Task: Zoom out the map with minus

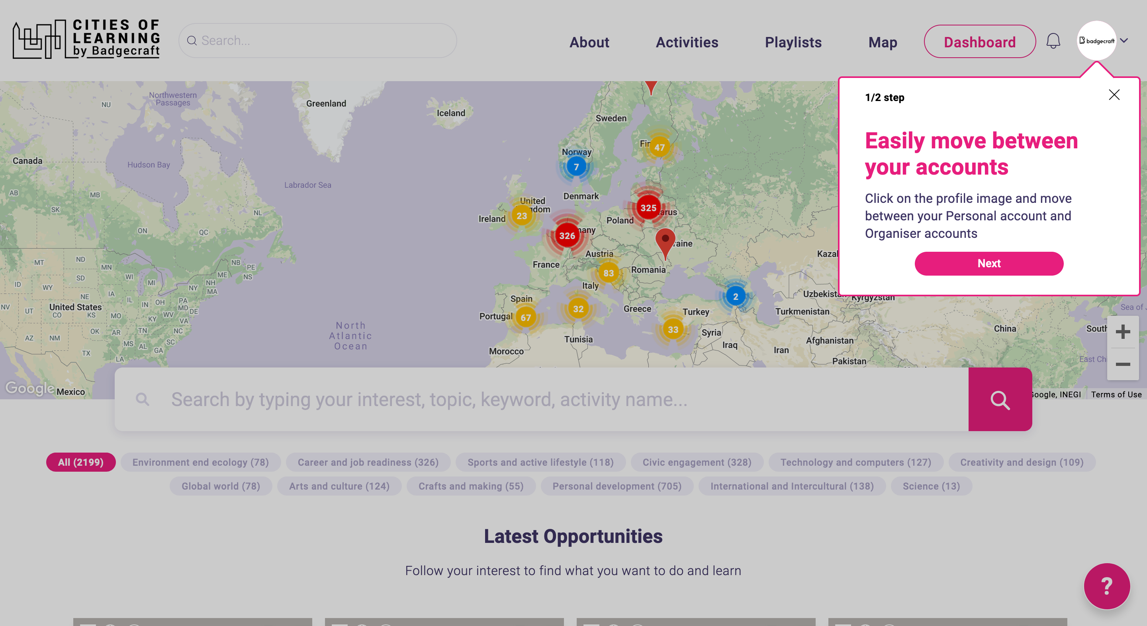Action: tap(1123, 365)
